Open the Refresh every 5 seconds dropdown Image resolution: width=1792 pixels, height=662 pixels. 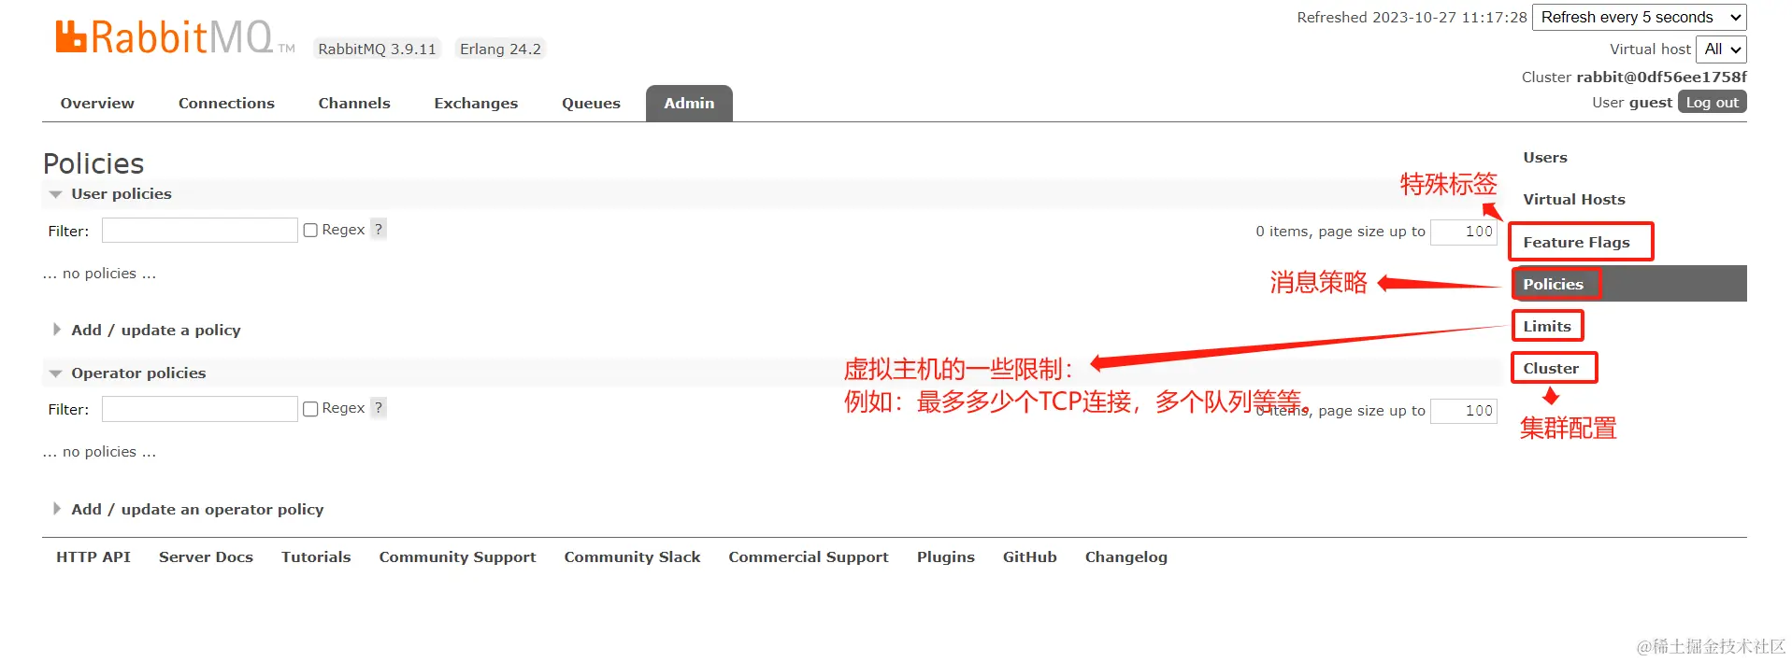[1640, 18]
